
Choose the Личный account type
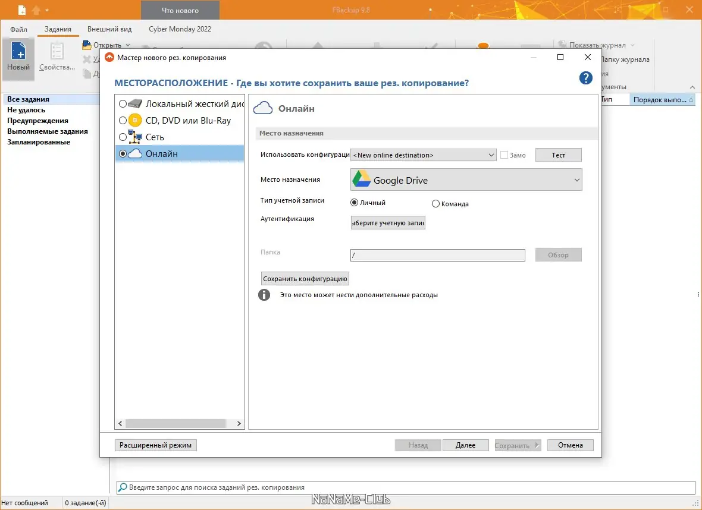354,203
